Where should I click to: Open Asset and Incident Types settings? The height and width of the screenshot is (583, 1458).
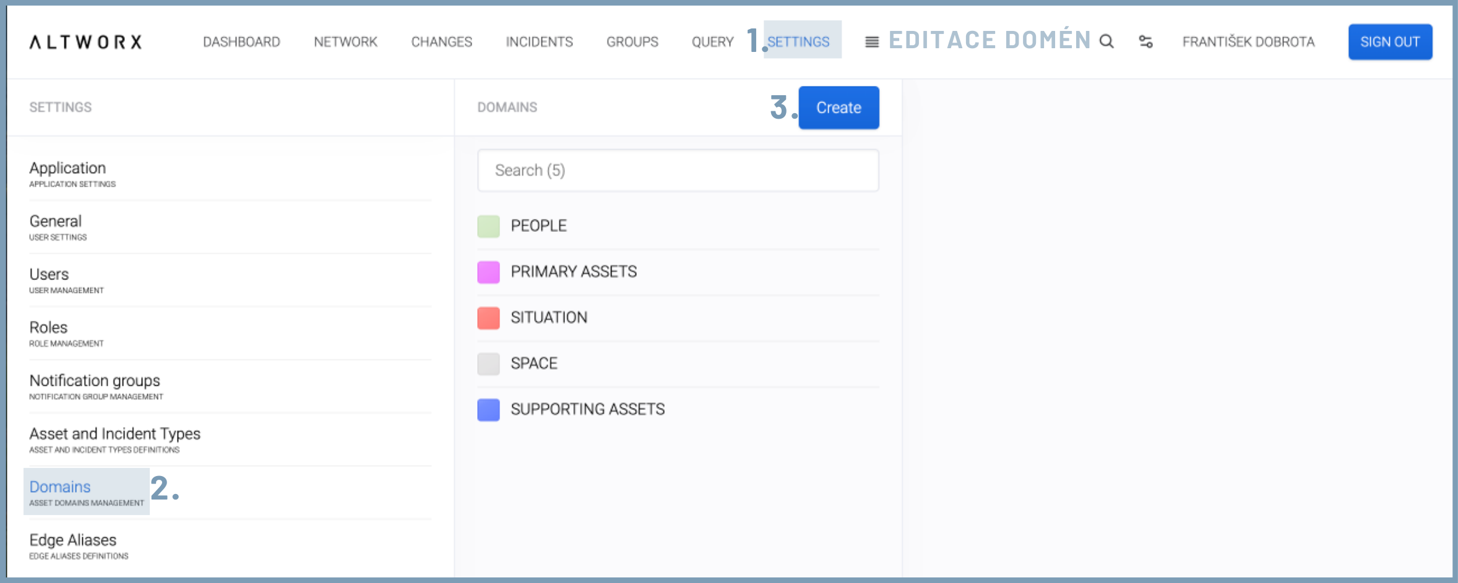[114, 434]
